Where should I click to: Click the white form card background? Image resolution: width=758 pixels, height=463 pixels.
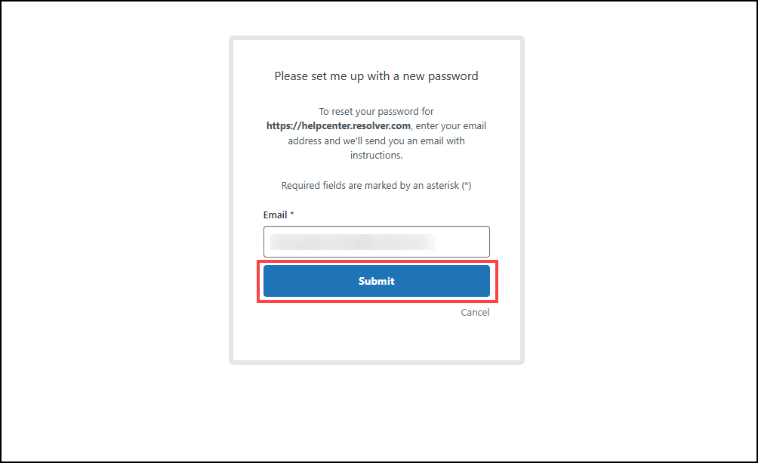tap(376, 340)
